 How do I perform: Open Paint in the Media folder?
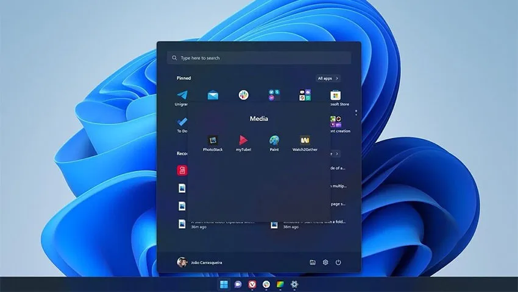pos(274,143)
